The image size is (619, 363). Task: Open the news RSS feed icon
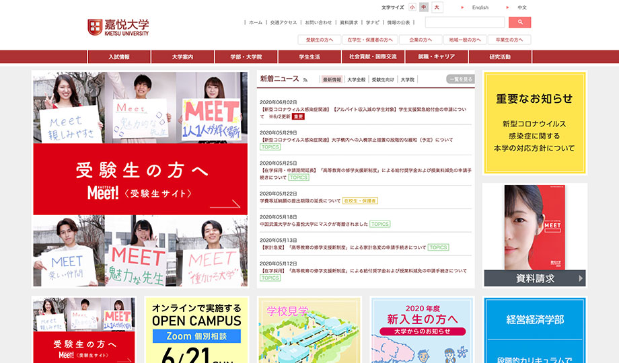[305, 80]
